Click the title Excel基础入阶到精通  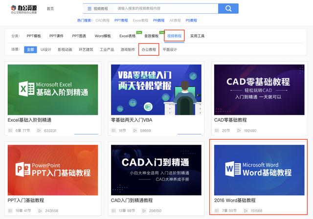pos(29,120)
